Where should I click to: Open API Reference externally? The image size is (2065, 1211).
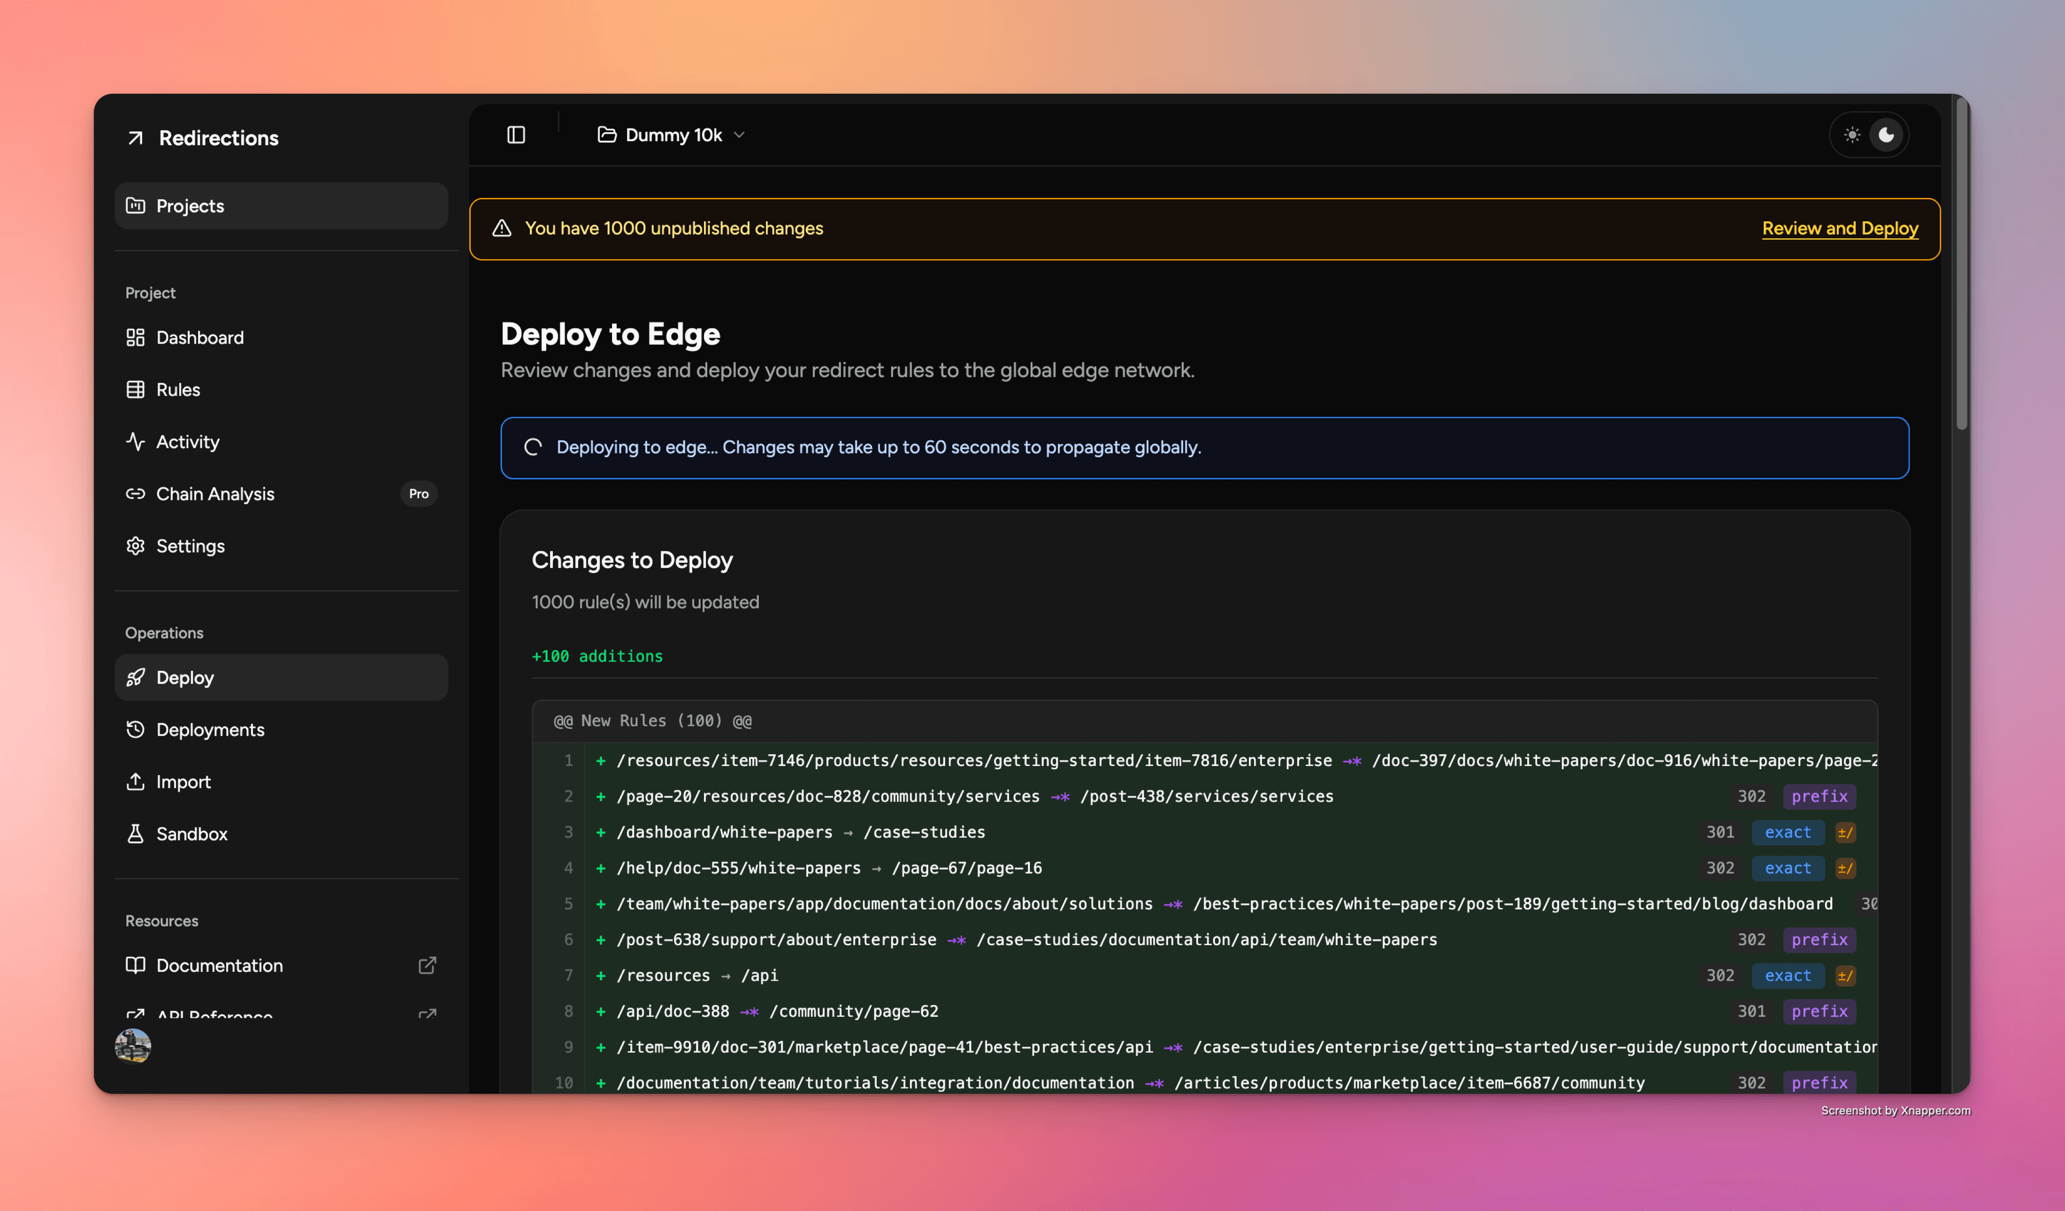(214, 1015)
